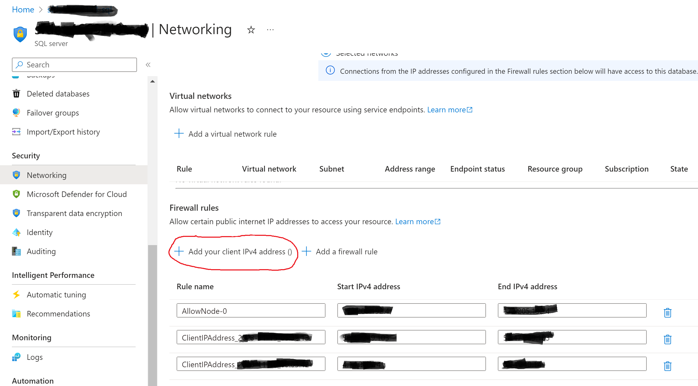Edit the Start IPv4 address for AllowNode-0
Viewport: 698px width, 386px height.
pos(411,310)
